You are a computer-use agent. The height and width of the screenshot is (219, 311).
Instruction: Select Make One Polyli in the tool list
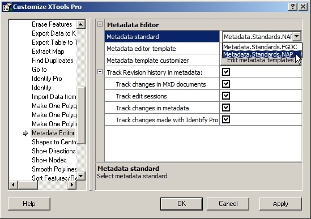click(54, 124)
